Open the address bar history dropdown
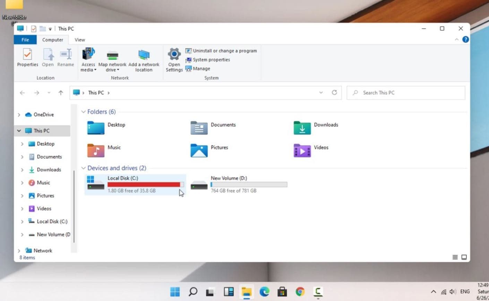Screen dimensions: 489x301 click(321, 93)
